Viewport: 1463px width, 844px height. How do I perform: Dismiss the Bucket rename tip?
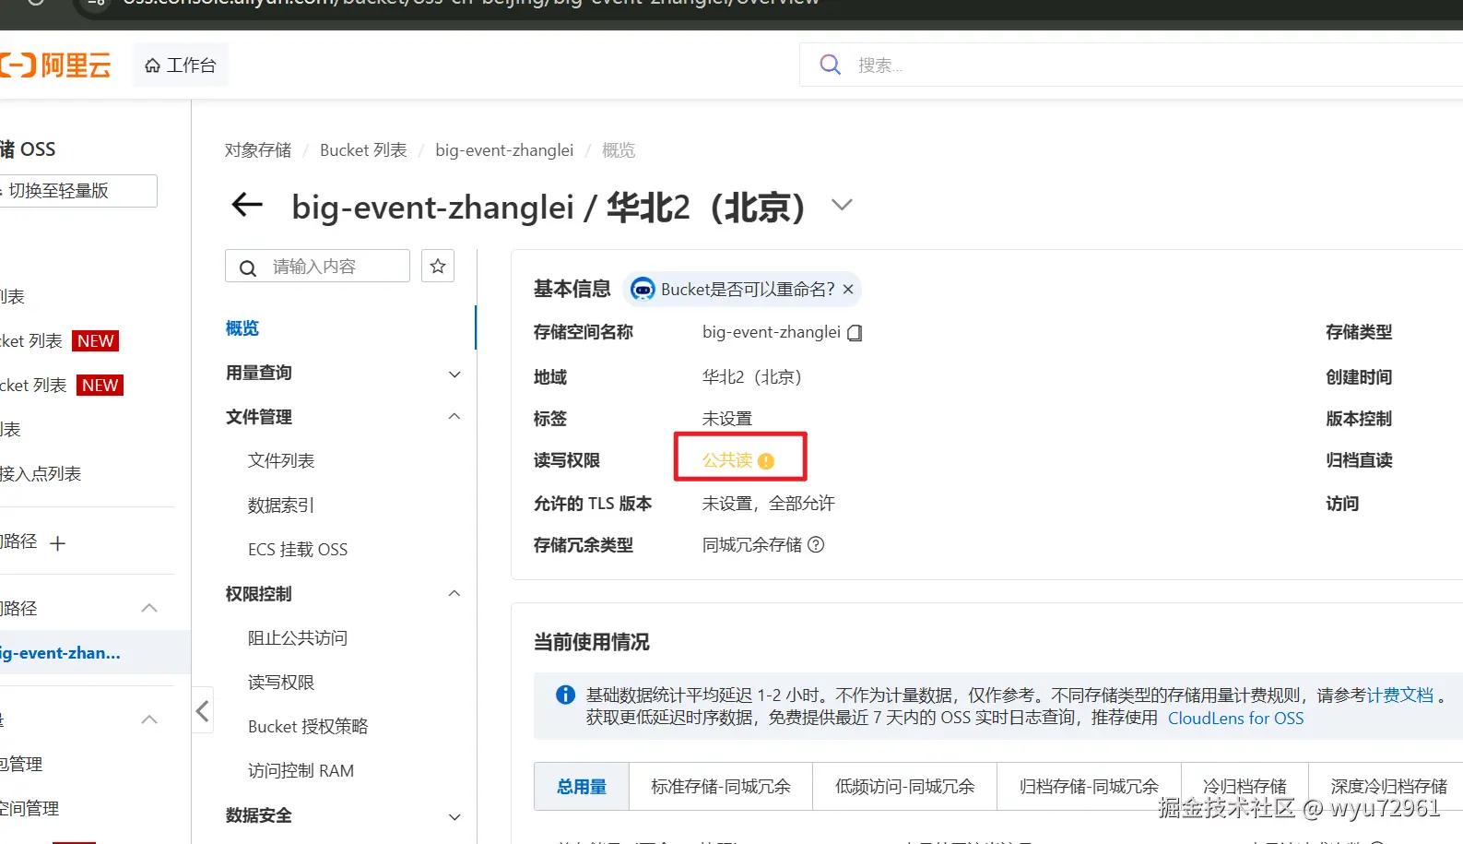(848, 290)
